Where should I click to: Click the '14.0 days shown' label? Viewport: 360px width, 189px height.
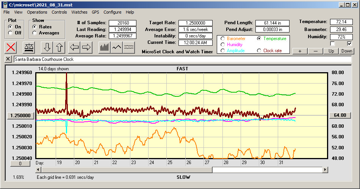point(53,69)
